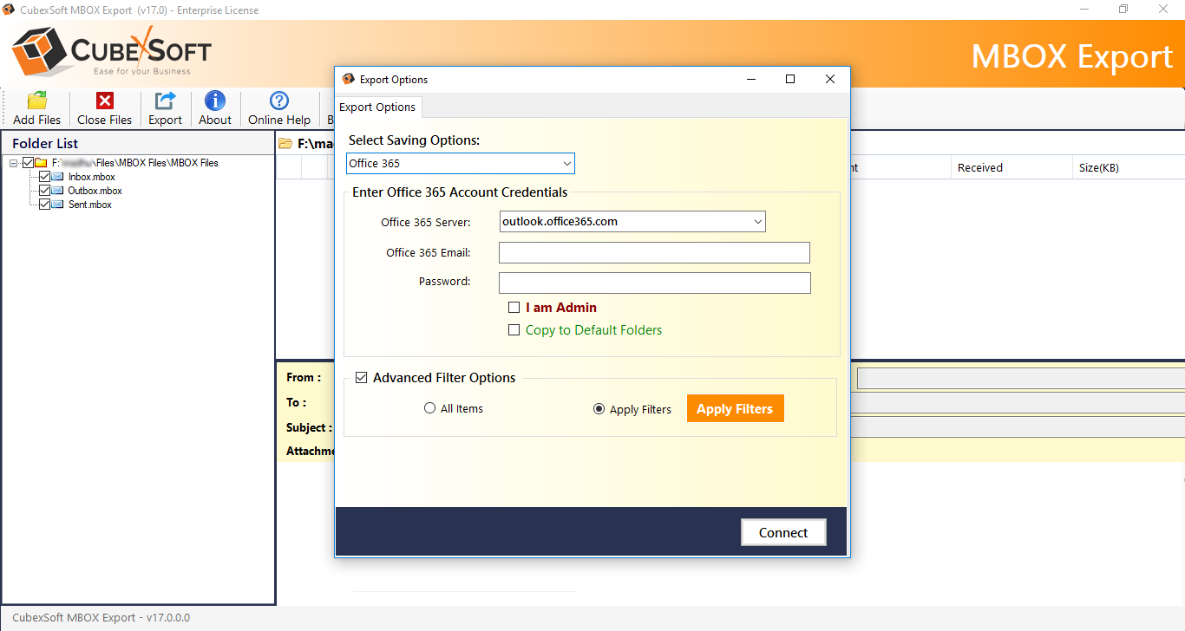Switch to the Export Options tab

pos(377,107)
